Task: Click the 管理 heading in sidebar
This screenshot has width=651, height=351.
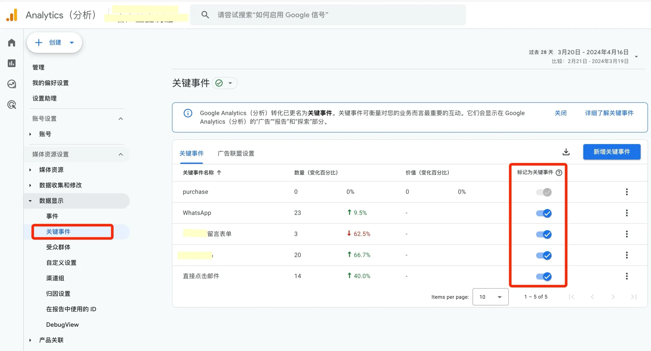Action: [38, 68]
